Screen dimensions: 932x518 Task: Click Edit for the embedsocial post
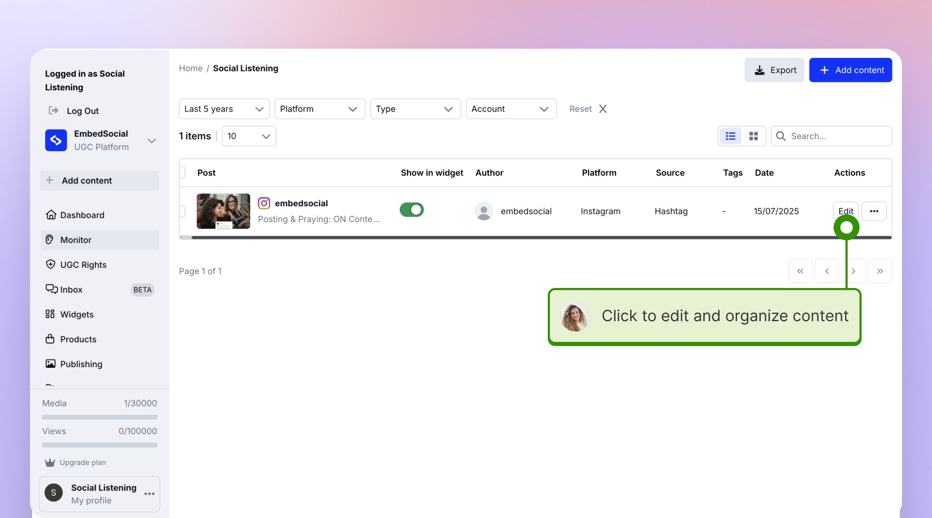point(846,211)
